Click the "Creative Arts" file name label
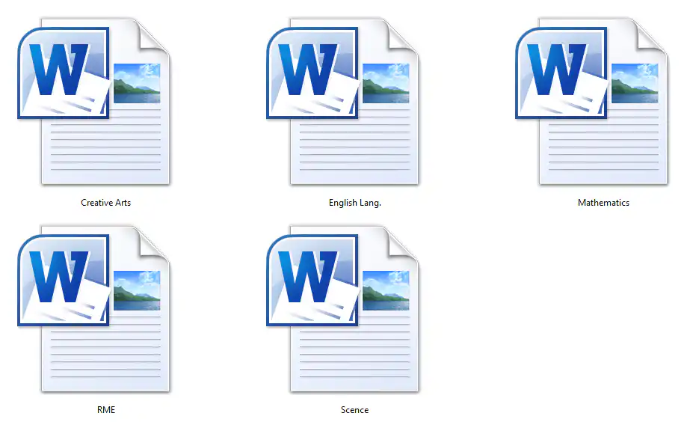This screenshot has width=687, height=422. pyautogui.click(x=105, y=203)
